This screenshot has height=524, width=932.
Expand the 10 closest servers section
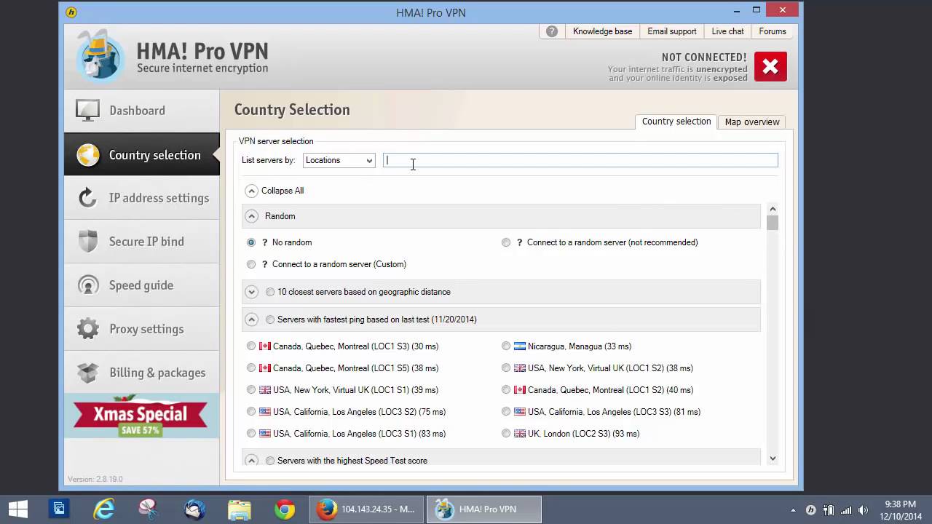tap(252, 292)
